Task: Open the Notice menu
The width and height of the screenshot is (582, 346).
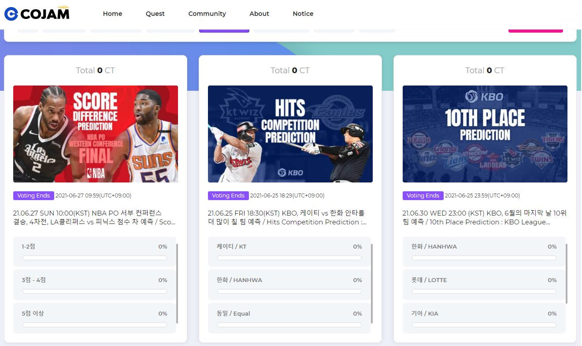Action: 303,14
